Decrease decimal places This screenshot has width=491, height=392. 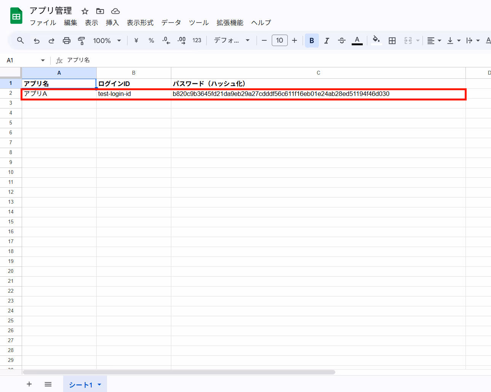pyautogui.click(x=166, y=40)
